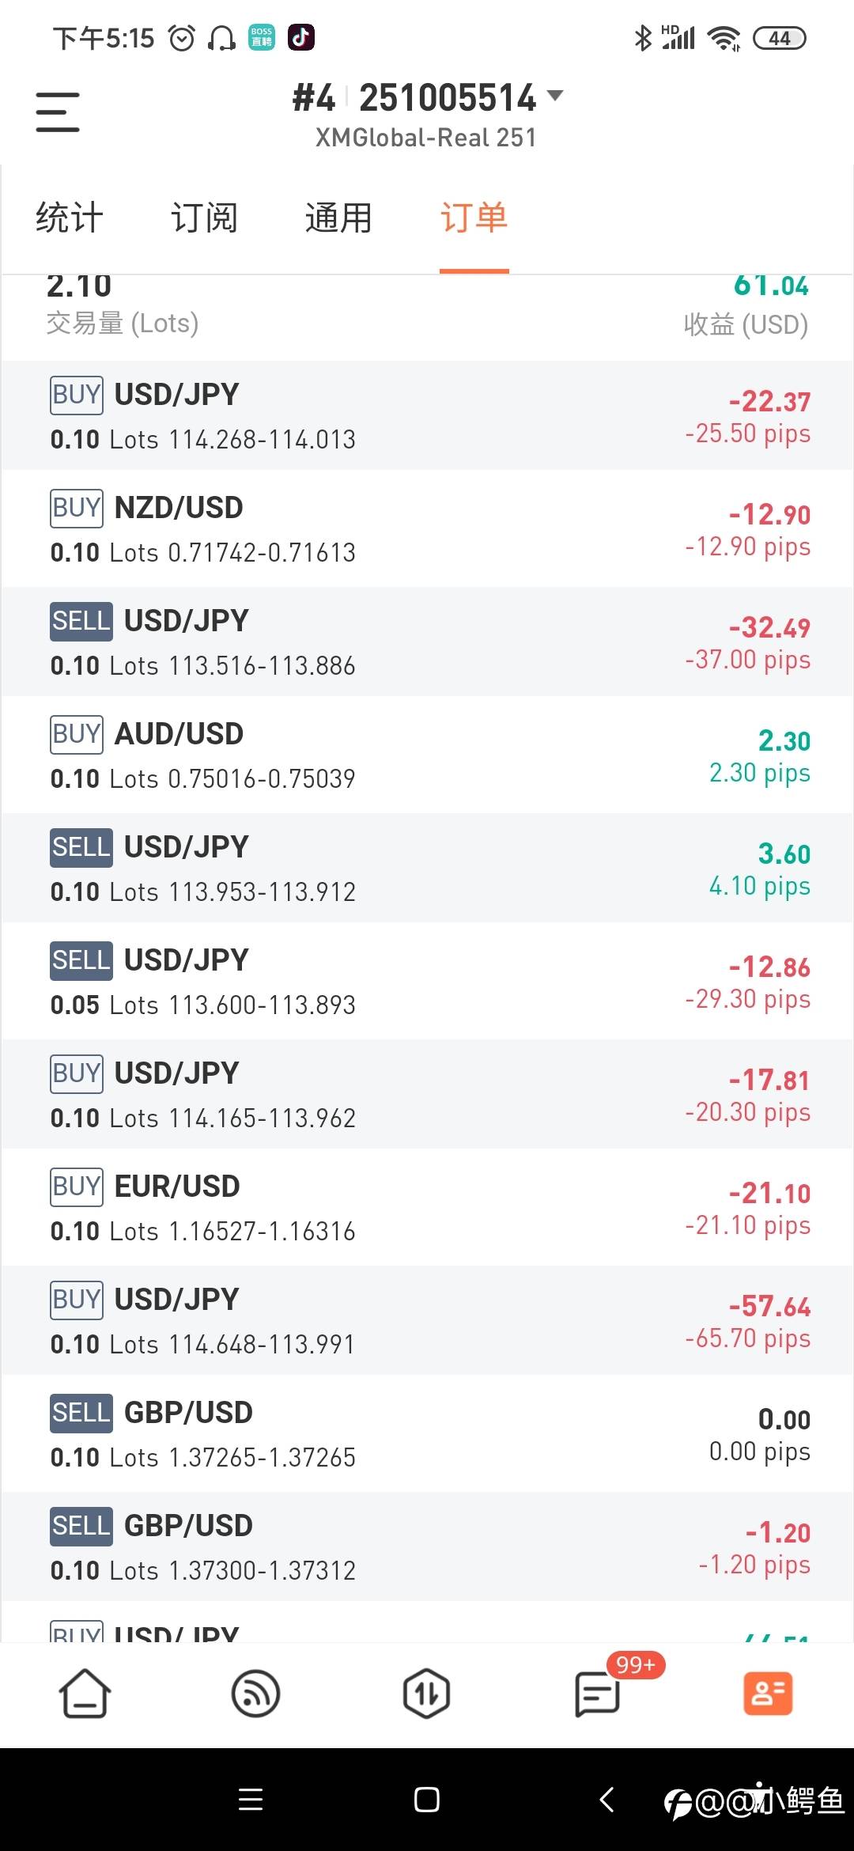Screen dimensions: 854x1851
Task: Open SELL GBP/USD order with 0.00 profit
Action: point(427,1433)
